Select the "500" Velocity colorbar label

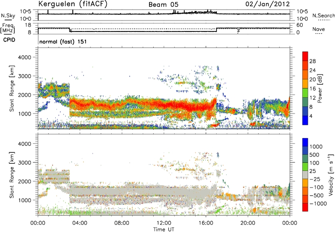(314, 155)
